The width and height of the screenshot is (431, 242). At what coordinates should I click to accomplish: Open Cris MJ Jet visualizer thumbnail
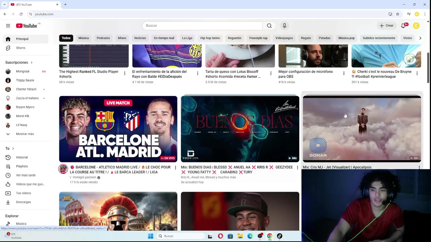point(362,129)
